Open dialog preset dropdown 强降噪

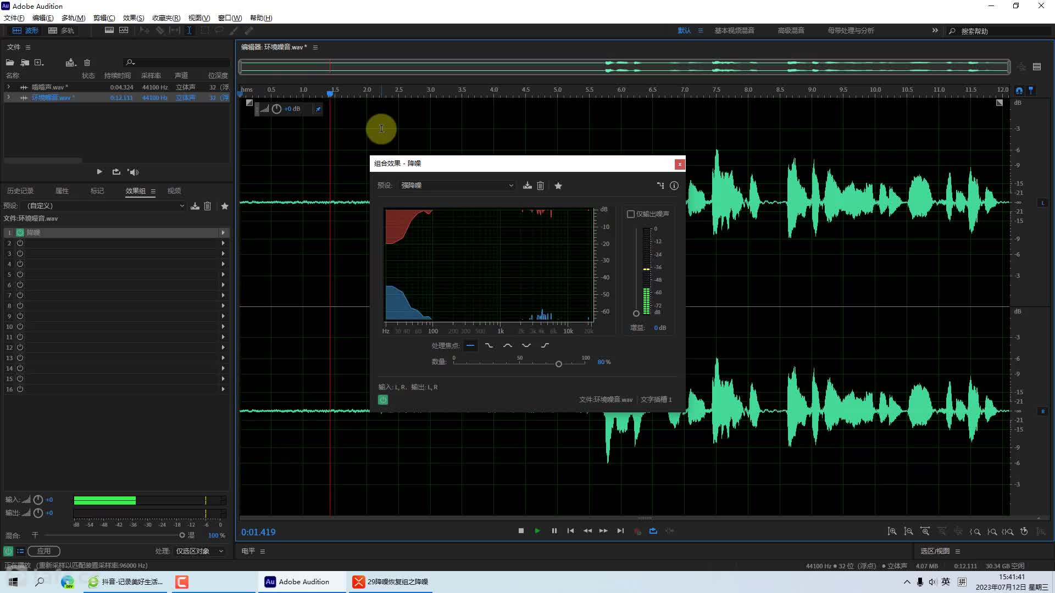pyautogui.click(x=457, y=186)
